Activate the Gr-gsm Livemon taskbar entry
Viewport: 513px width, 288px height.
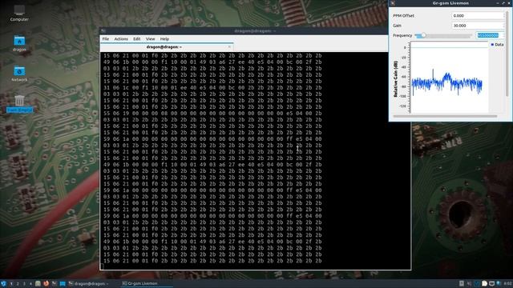147,284
